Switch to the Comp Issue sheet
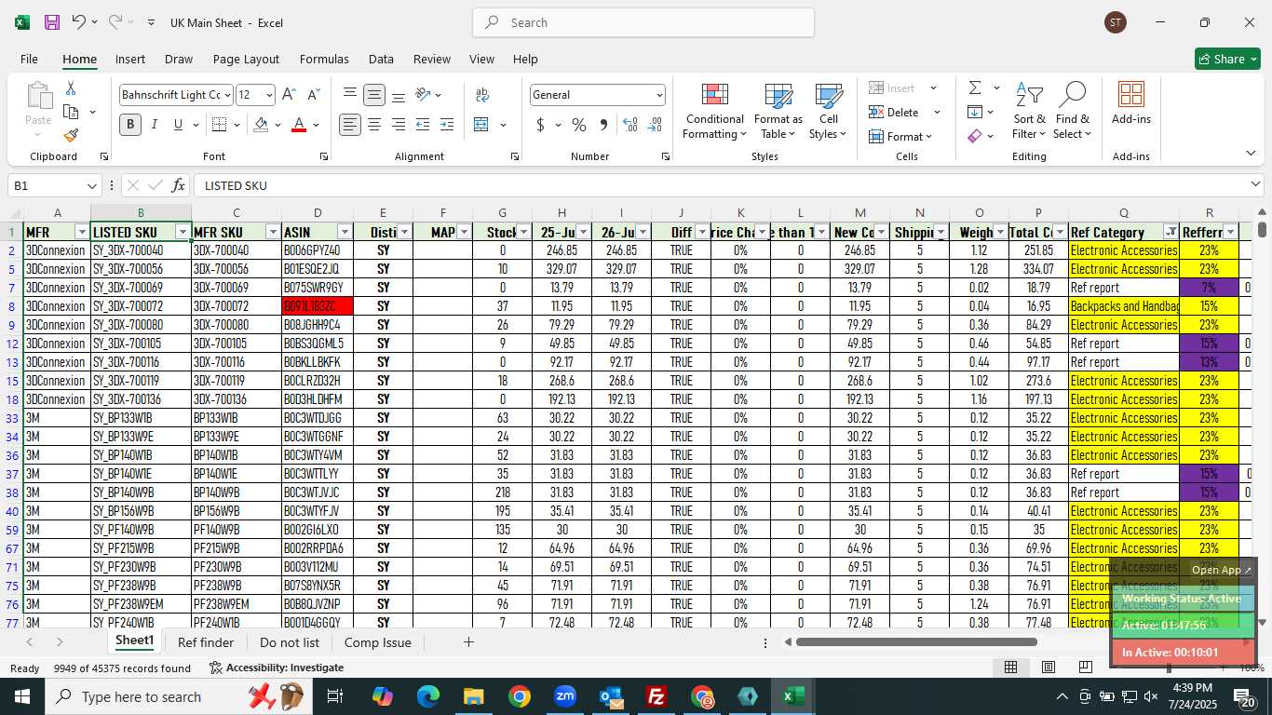Viewport: 1272px width, 715px height. pos(377,642)
